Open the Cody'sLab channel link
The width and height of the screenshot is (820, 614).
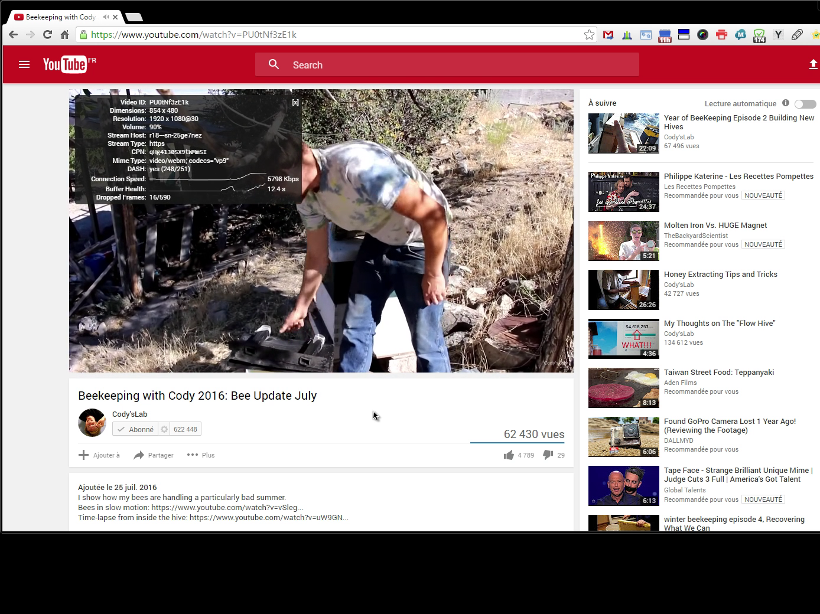(x=129, y=414)
